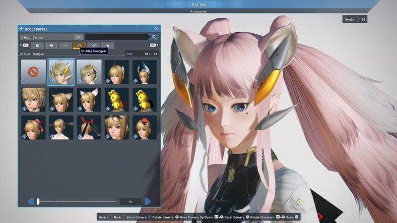Select the antenna-shaped category tab
The height and width of the screenshot is (223, 397).
click(x=93, y=46)
